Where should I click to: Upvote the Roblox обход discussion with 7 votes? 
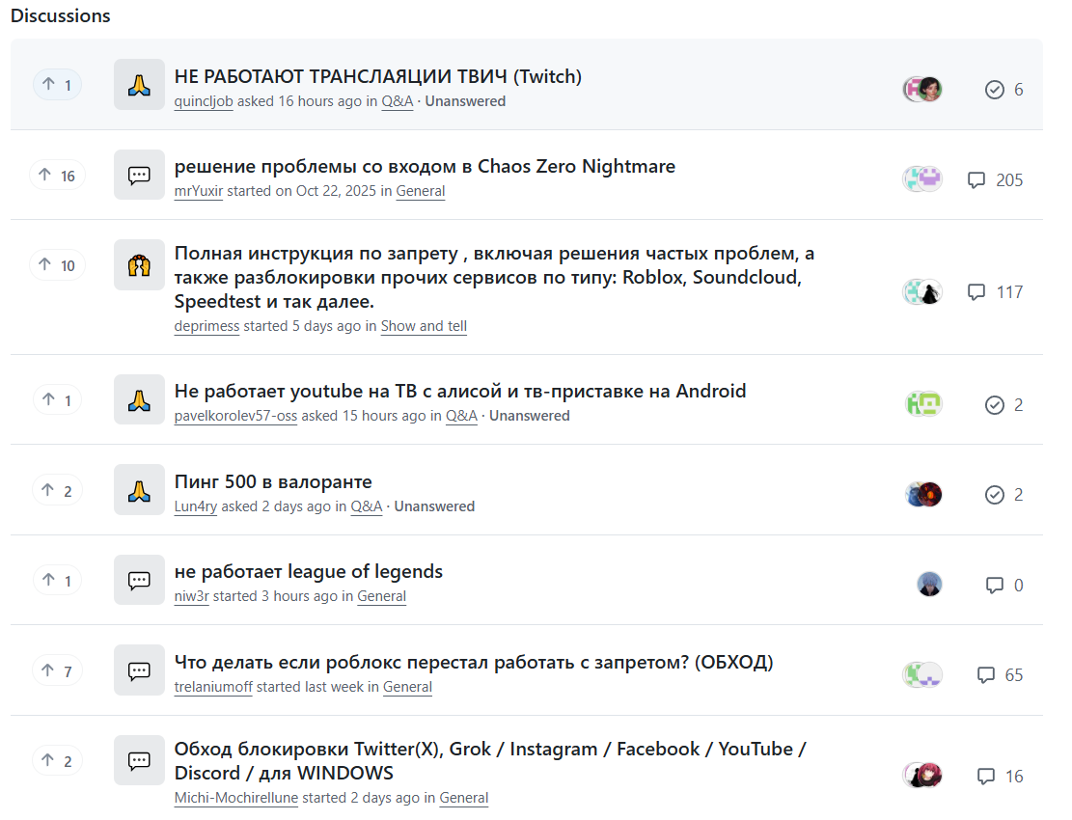57,670
